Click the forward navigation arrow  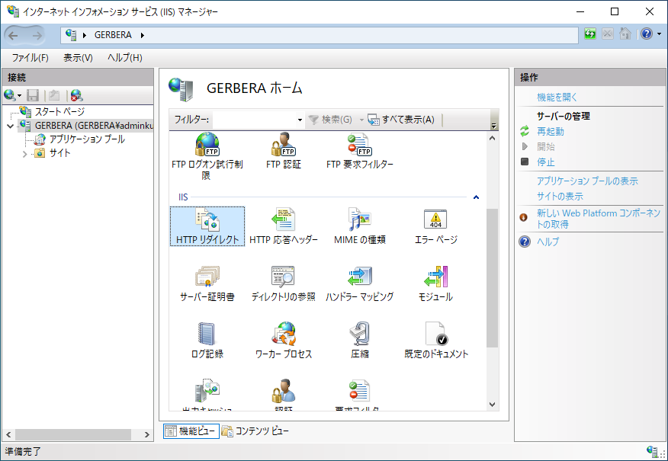tap(37, 35)
